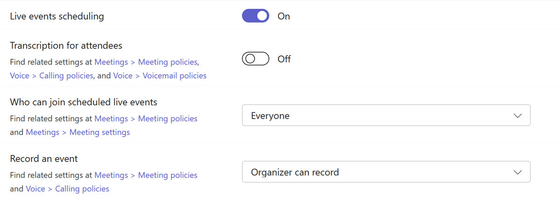Image resolution: width=560 pixels, height=199 pixels.
Task: Turn off the Live events scheduling toggle
Action: [x=255, y=16]
